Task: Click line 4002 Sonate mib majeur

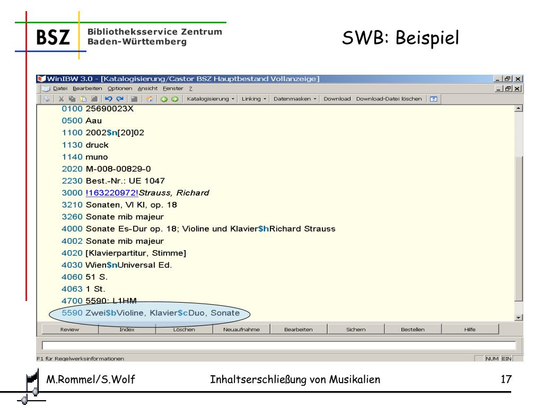Action: (x=113, y=241)
